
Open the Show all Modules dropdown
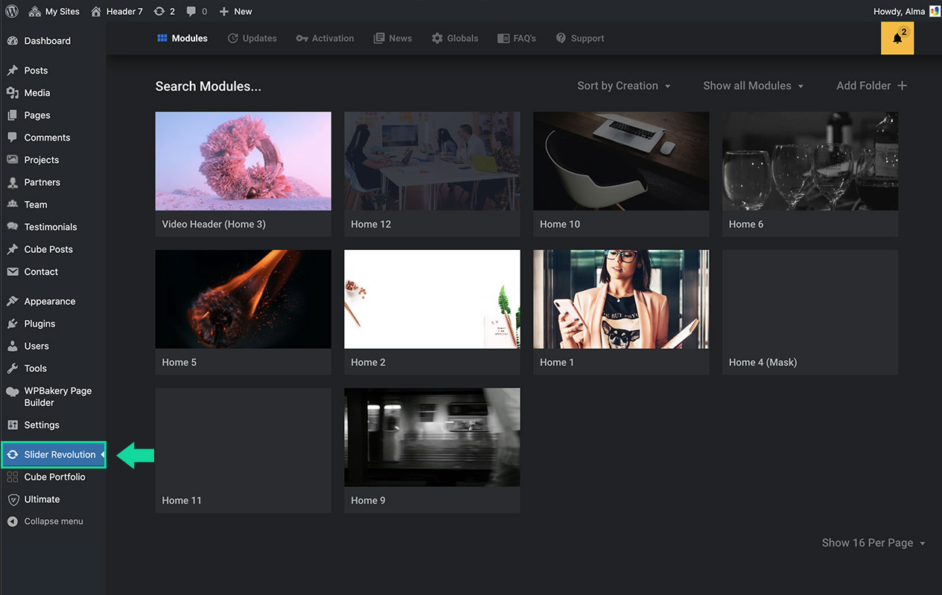(753, 86)
